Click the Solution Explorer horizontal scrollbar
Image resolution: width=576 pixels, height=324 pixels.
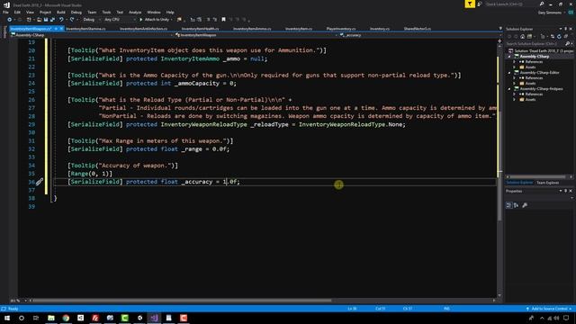coord(538,177)
